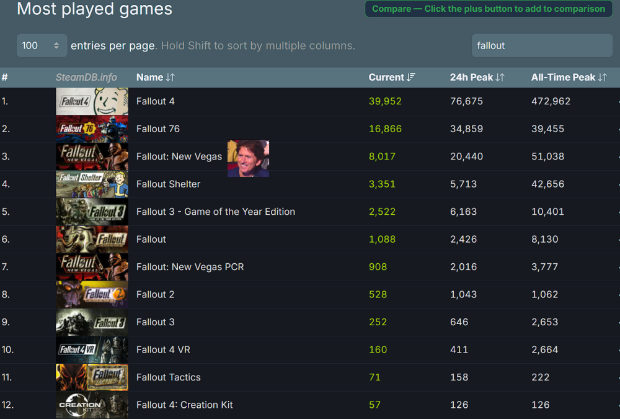This screenshot has height=419, width=620.
Task: Open the Fallout 4: Creation Kit link
Action: pyautogui.click(x=184, y=405)
